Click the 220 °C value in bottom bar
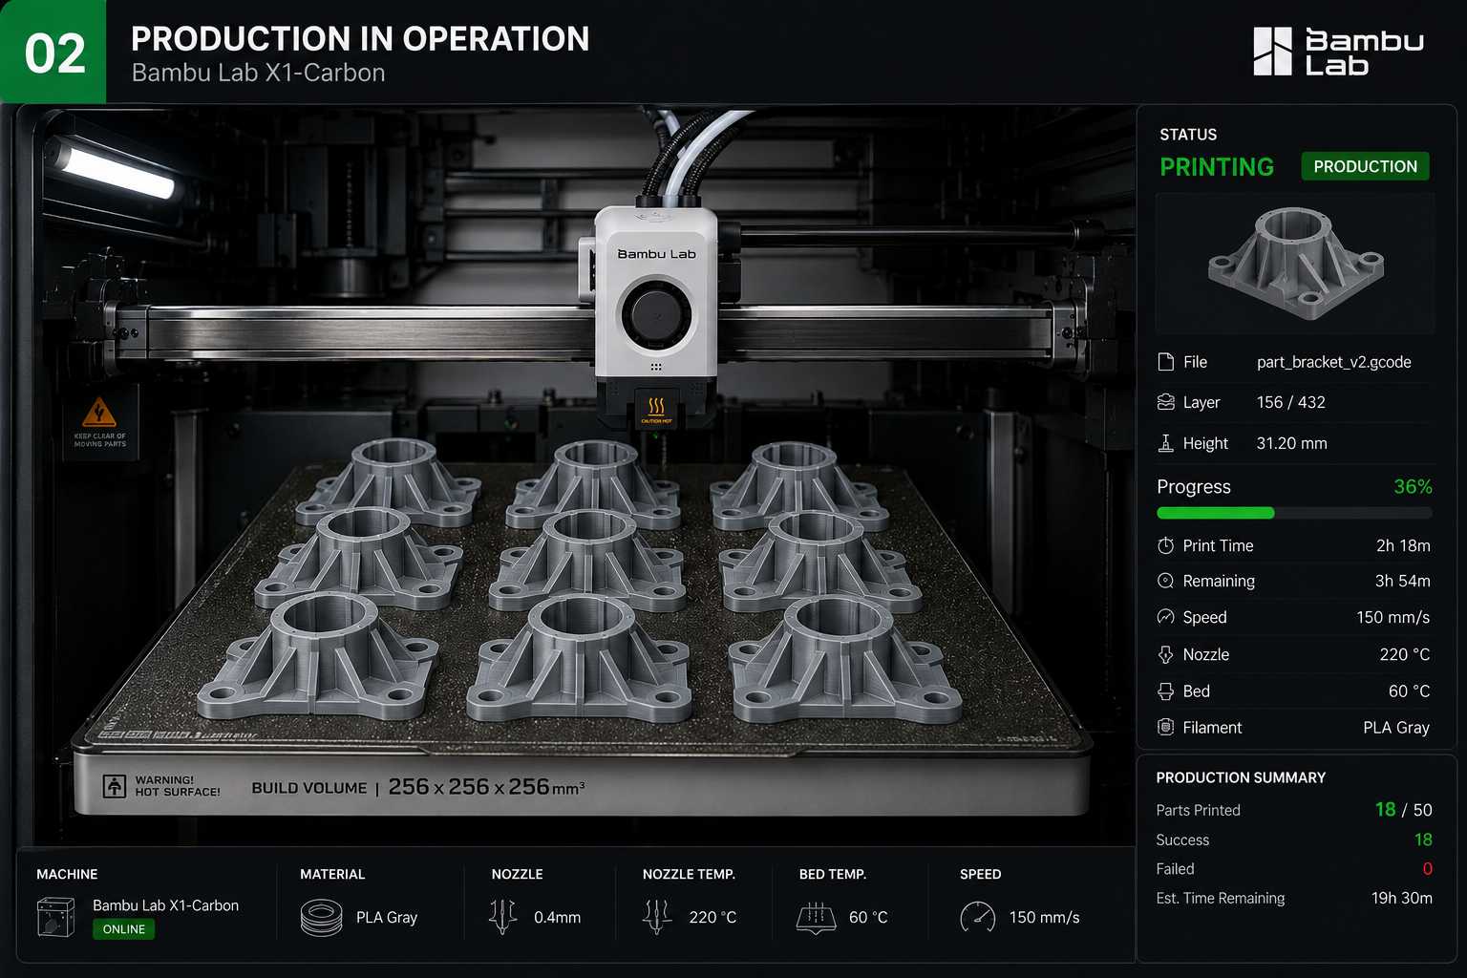1467x978 pixels. click(x=712, y=918)
